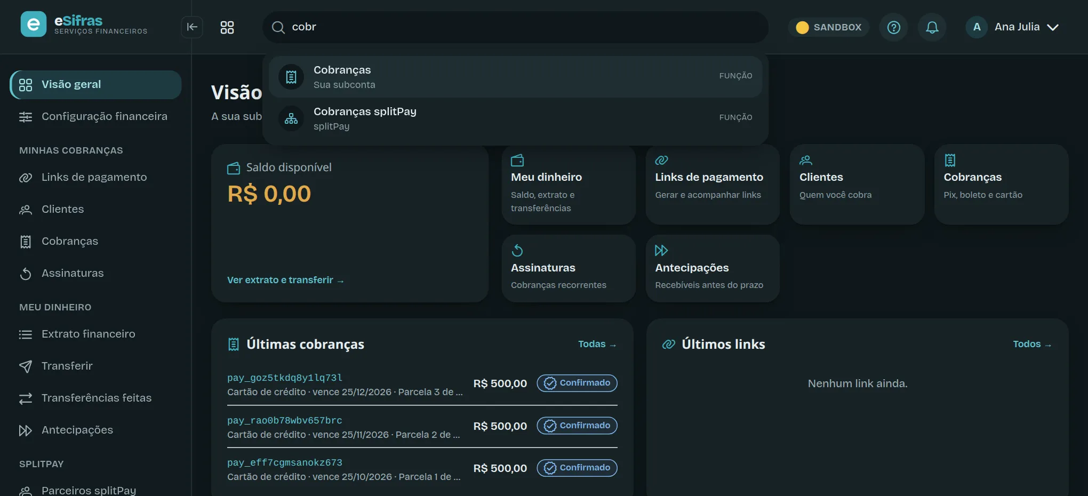Click the eSifras logo
This screenshot has width=1088, height=496.
tap(84, 25)
